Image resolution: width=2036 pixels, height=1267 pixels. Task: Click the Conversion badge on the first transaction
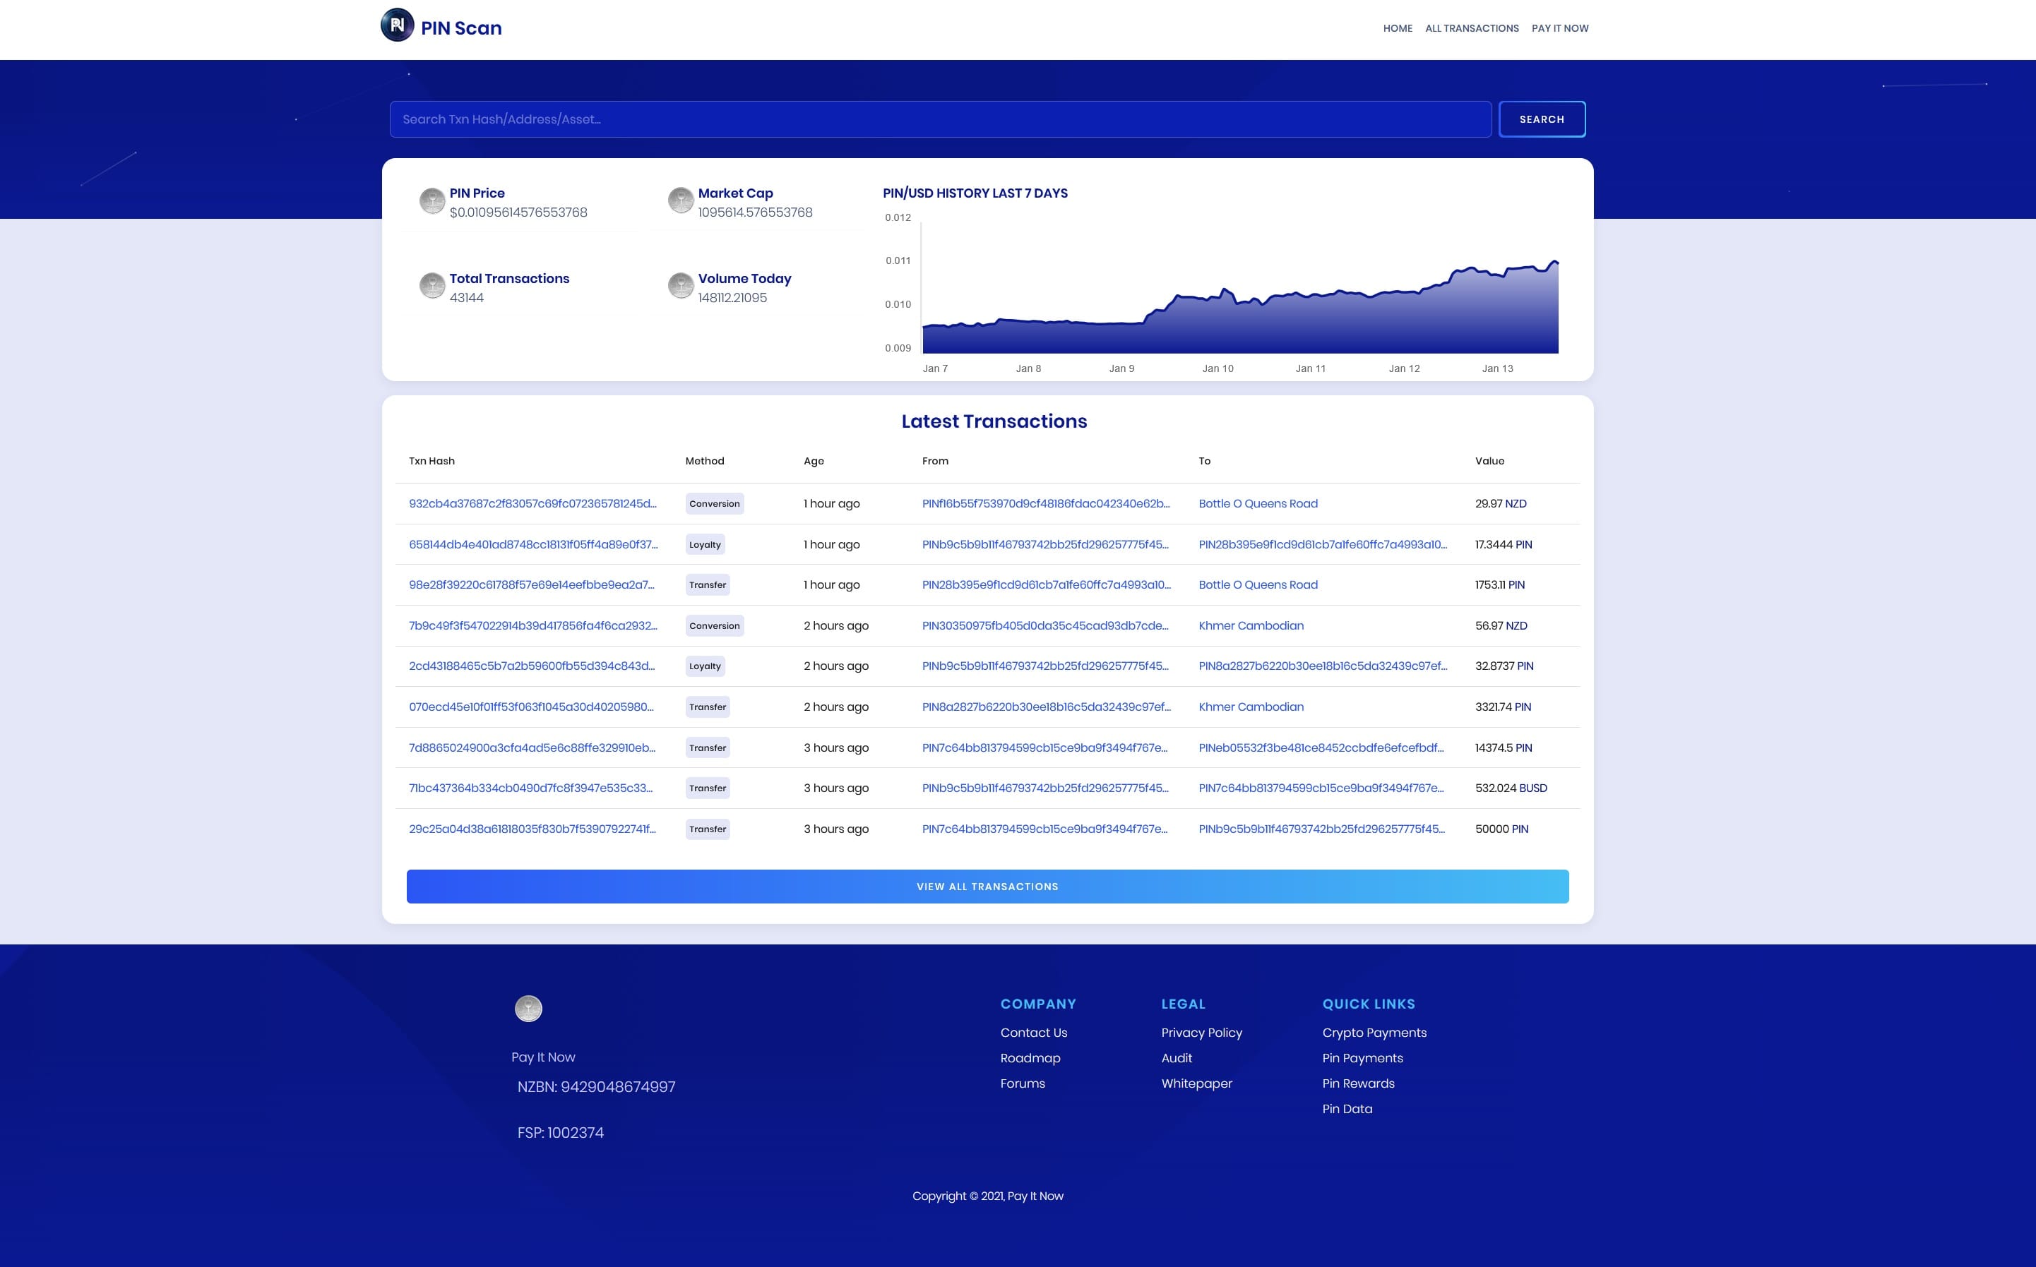(x=714, y=503)
